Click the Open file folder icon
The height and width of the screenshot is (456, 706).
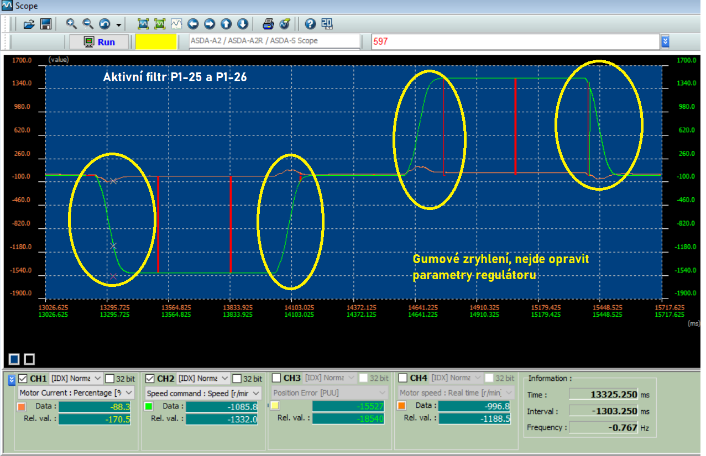(x=29, y=24)
